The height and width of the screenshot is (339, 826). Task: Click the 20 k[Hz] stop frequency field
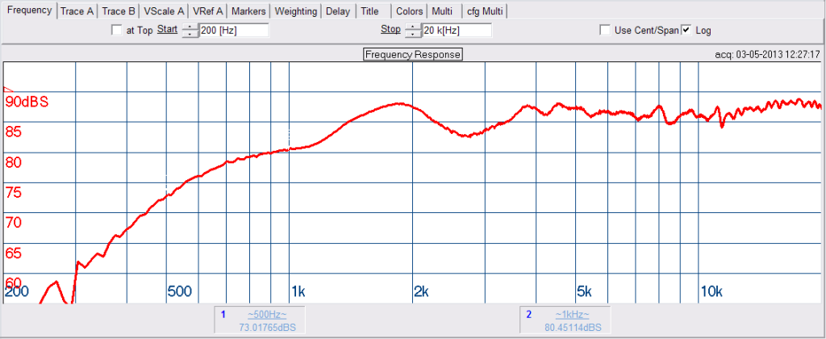point(456,31)
